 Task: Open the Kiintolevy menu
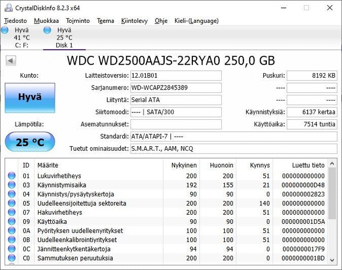134,21
